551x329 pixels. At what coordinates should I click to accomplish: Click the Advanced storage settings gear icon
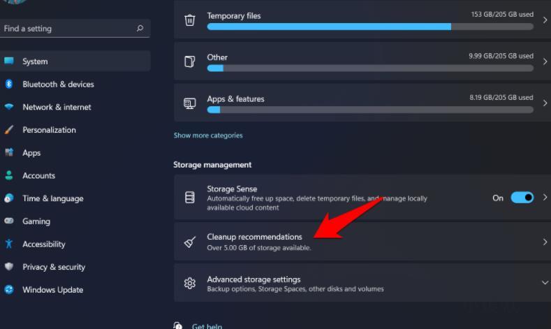coord(189,283)
